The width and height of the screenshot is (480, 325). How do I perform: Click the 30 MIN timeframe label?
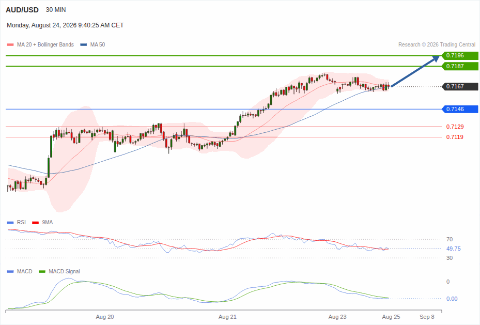56,10
